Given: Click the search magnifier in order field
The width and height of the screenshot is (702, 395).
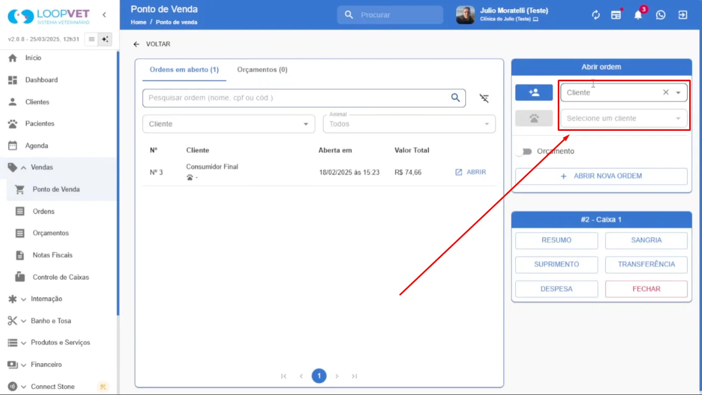Looking at the screenshot, I should click(455, 98).
